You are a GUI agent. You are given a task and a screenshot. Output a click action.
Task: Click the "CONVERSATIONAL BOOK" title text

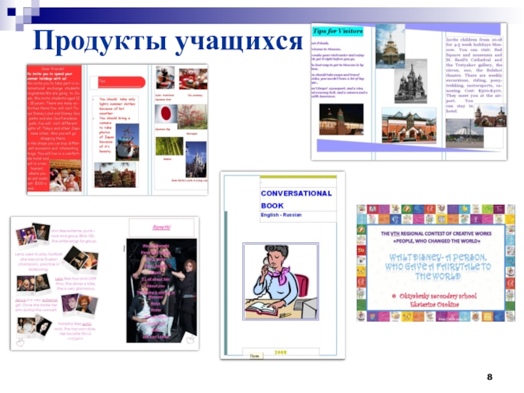click(x=296, y=199)
